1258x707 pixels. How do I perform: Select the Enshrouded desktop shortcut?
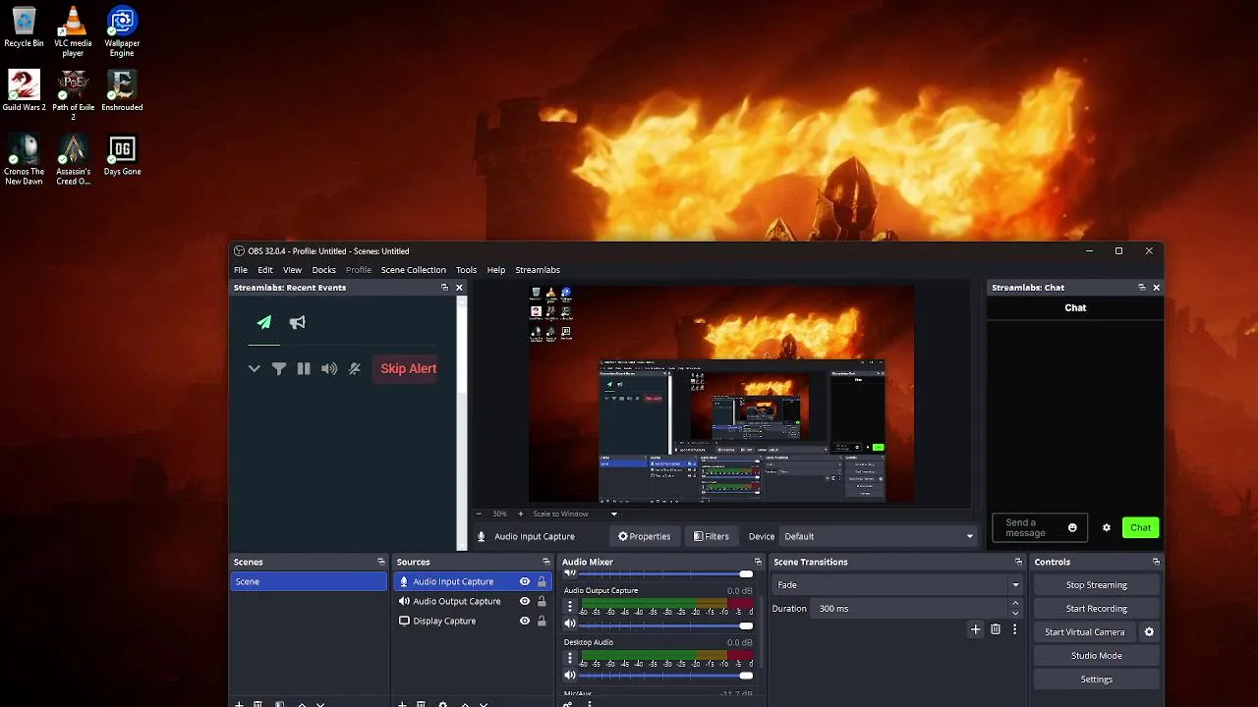click(x=122, y=90)
